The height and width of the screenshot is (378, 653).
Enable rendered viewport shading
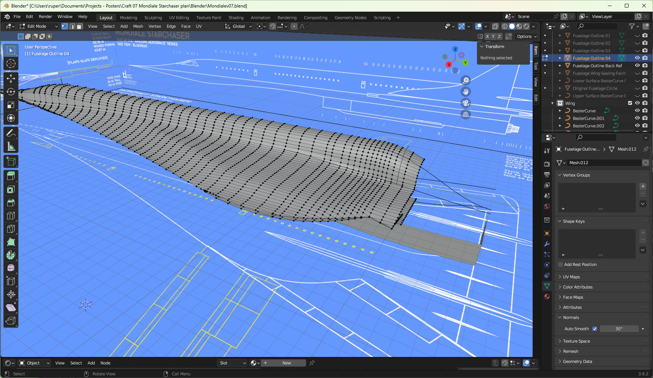click(526, 26)
